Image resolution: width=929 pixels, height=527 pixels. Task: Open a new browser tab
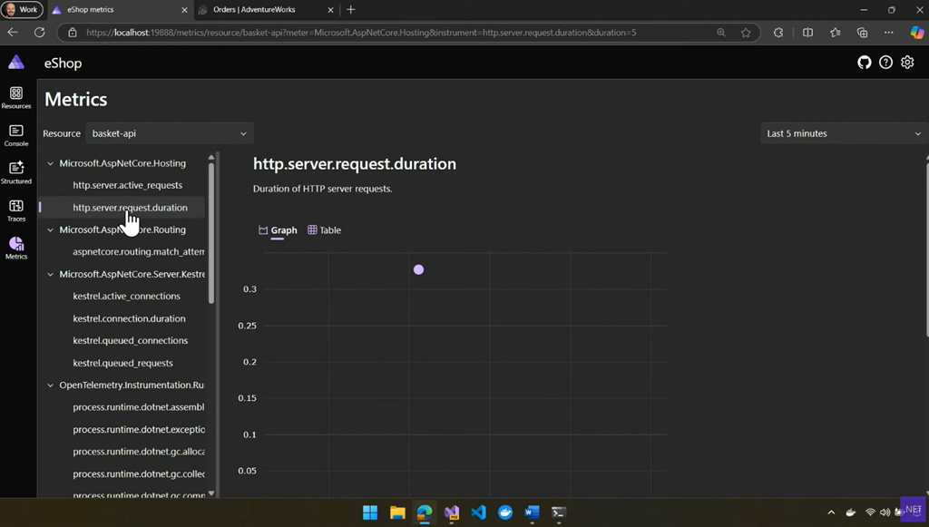tap(351, 9)
